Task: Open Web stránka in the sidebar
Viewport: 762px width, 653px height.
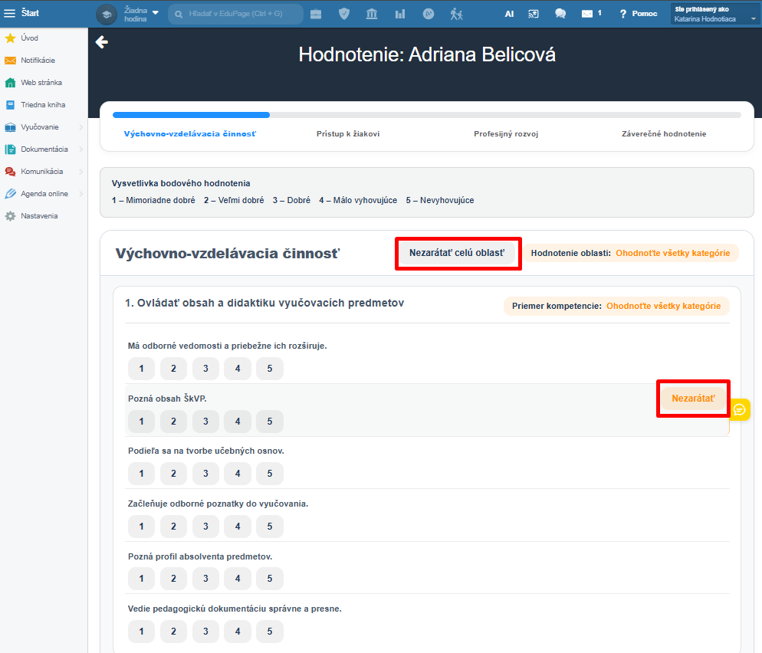Action: click(41, 83)
